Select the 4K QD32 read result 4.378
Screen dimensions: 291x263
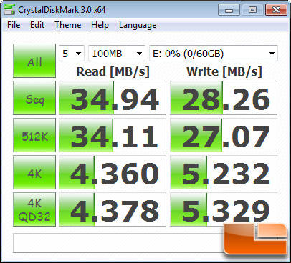click(113, 209)
